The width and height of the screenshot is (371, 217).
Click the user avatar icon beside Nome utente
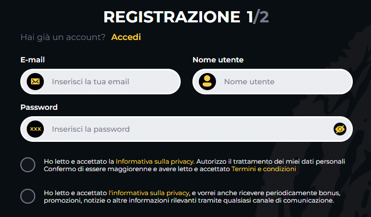point(207,82)
